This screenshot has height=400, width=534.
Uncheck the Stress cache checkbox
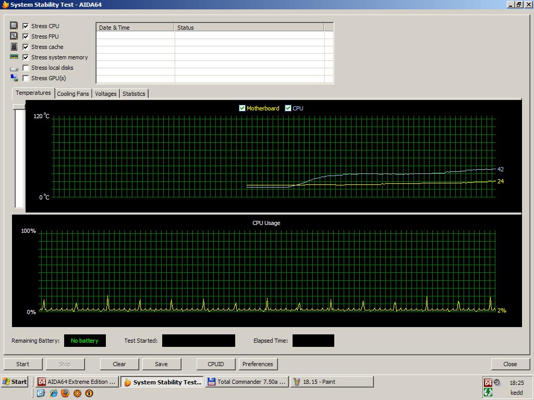pos(26,47)
